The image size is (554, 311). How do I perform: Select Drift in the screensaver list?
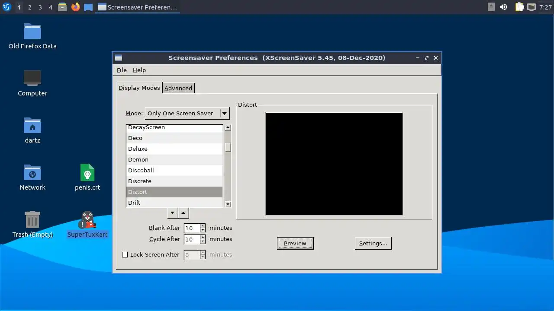pyautogui.click(x=174, y=202)
